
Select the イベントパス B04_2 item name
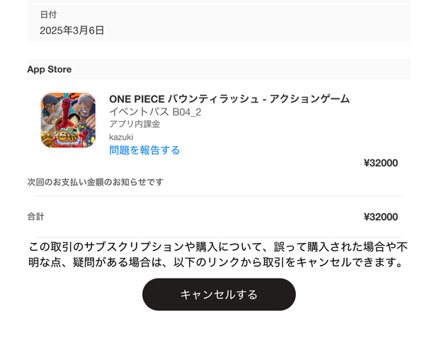tap(155, 112)
